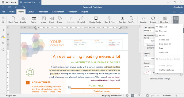Switch to the Home tab

point(11,12)
